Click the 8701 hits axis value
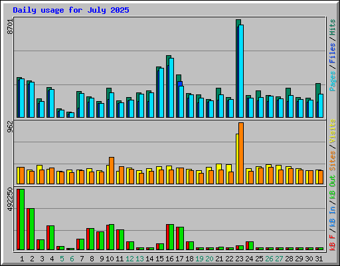The width and height of the screenshot is (340, 266). point(10,27)
